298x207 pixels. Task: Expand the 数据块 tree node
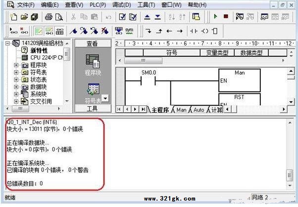pyautogui.click(x=16, y=87)
